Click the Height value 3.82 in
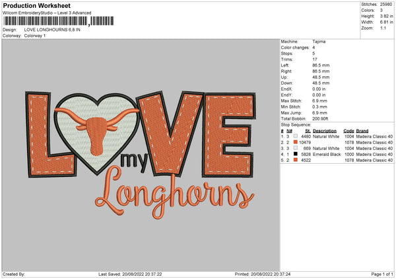Screen dimensions: 396x279 (x=386, y=16)
